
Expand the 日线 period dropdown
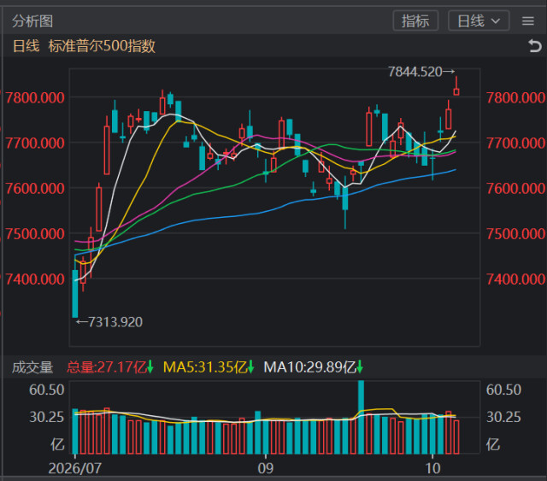pyautogui.click(x=479, y=21)
